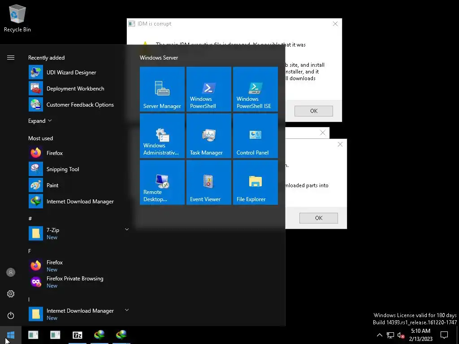Expand Internet Download Manager folder chevron
Viewport: 459px width, 344px height.
click(x=127, y=310)
